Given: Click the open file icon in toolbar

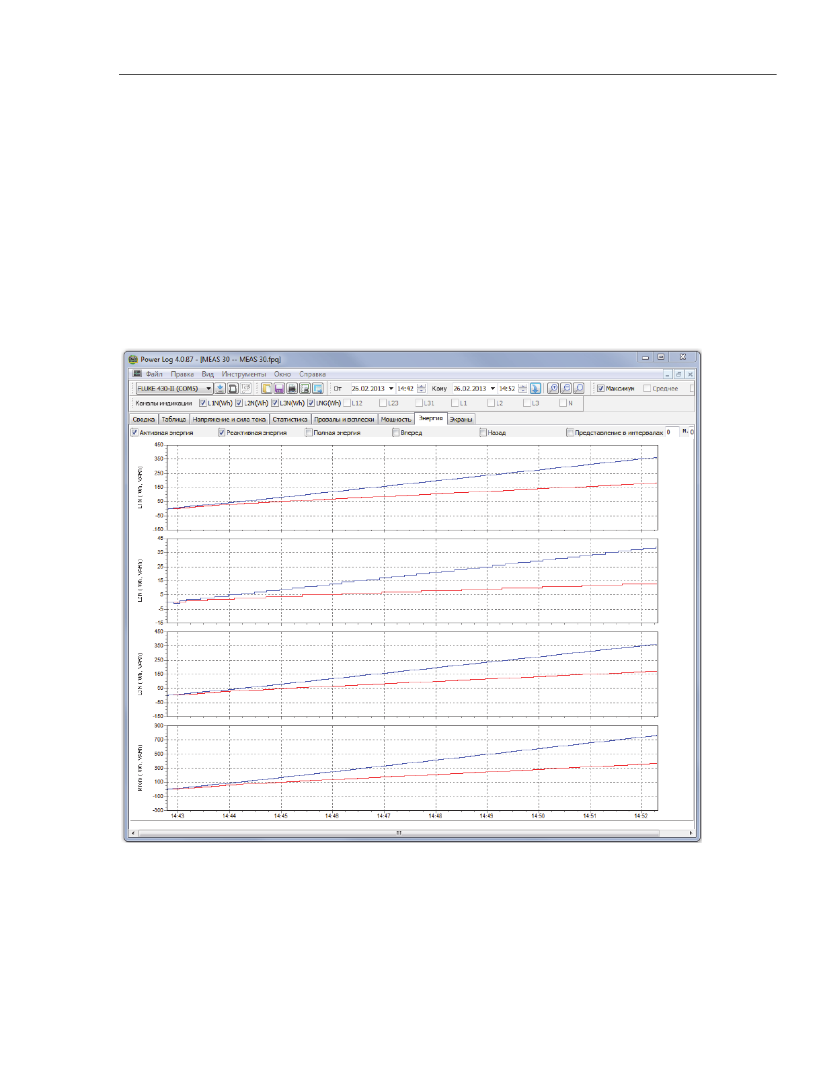Looking at the screenshot, I should click(x=266, y=389).
